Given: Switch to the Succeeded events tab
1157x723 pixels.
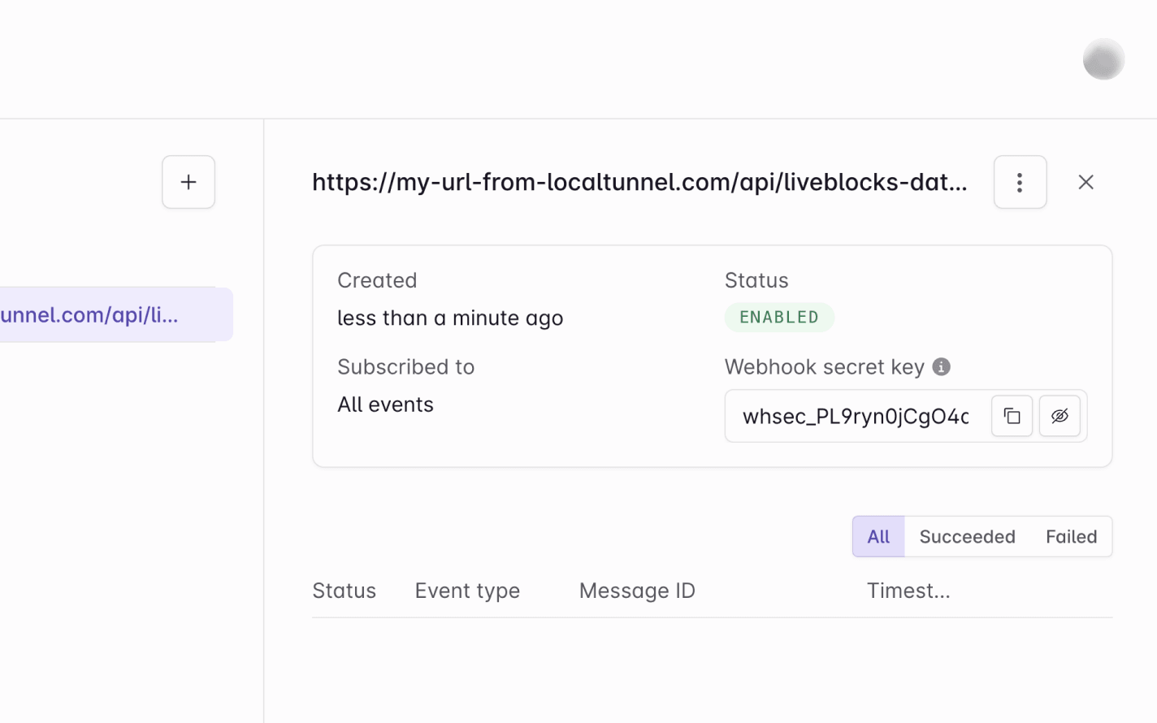Looking at the screenshot, I should point(967,536).
